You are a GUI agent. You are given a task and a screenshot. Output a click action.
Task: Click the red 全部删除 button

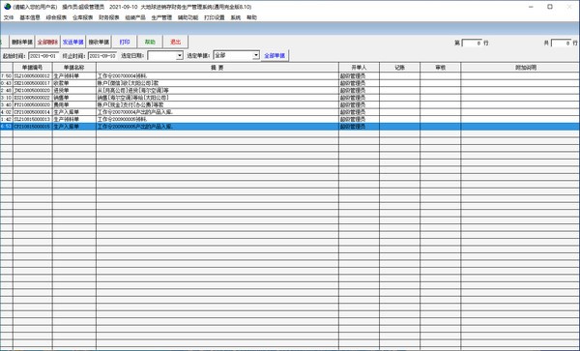[47, 42]
